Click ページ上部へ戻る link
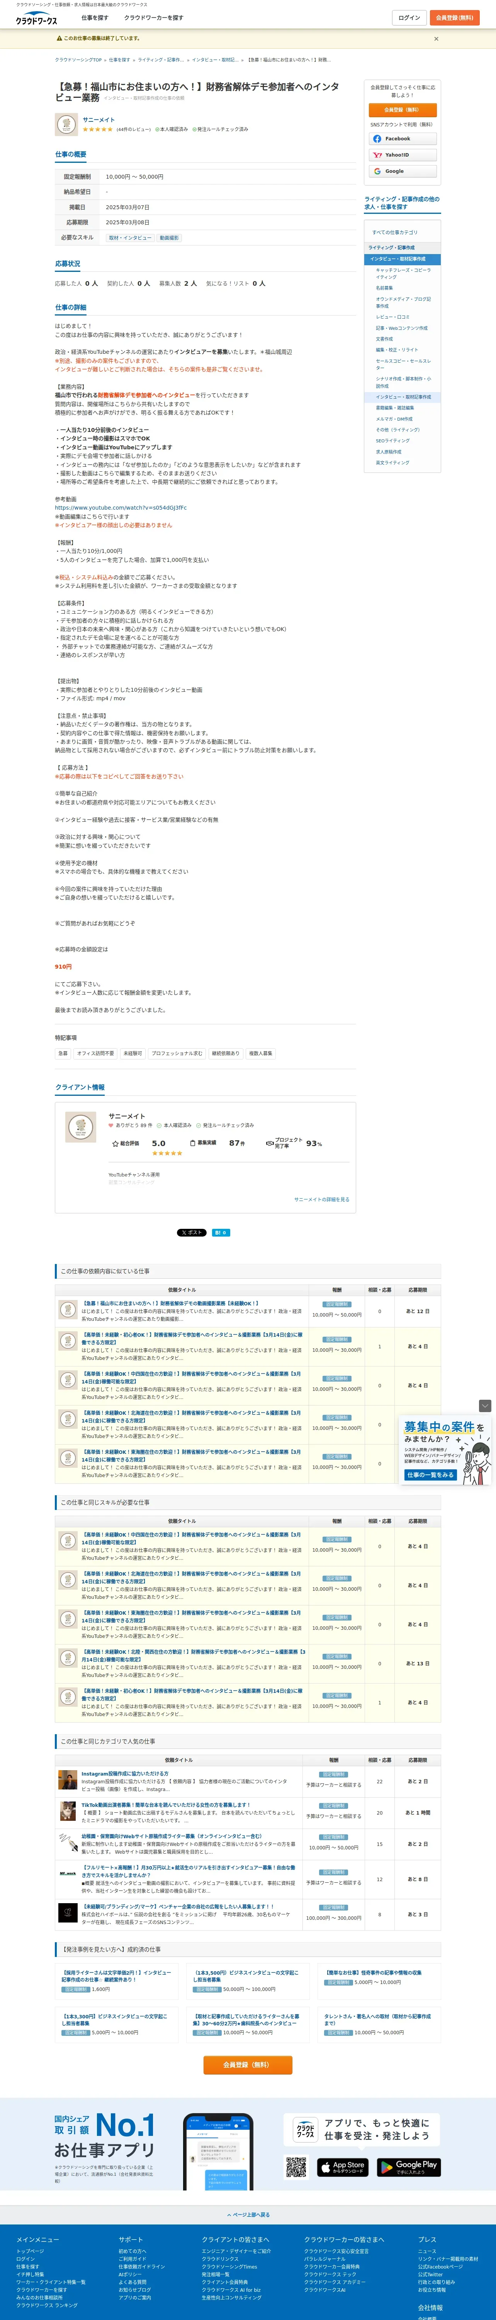 coord(248,2214)
